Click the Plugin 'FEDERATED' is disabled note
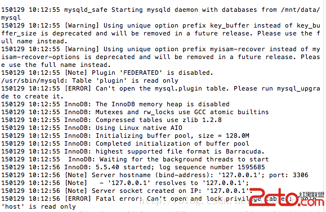Screen dimensions: 326x212 (107, 73)
